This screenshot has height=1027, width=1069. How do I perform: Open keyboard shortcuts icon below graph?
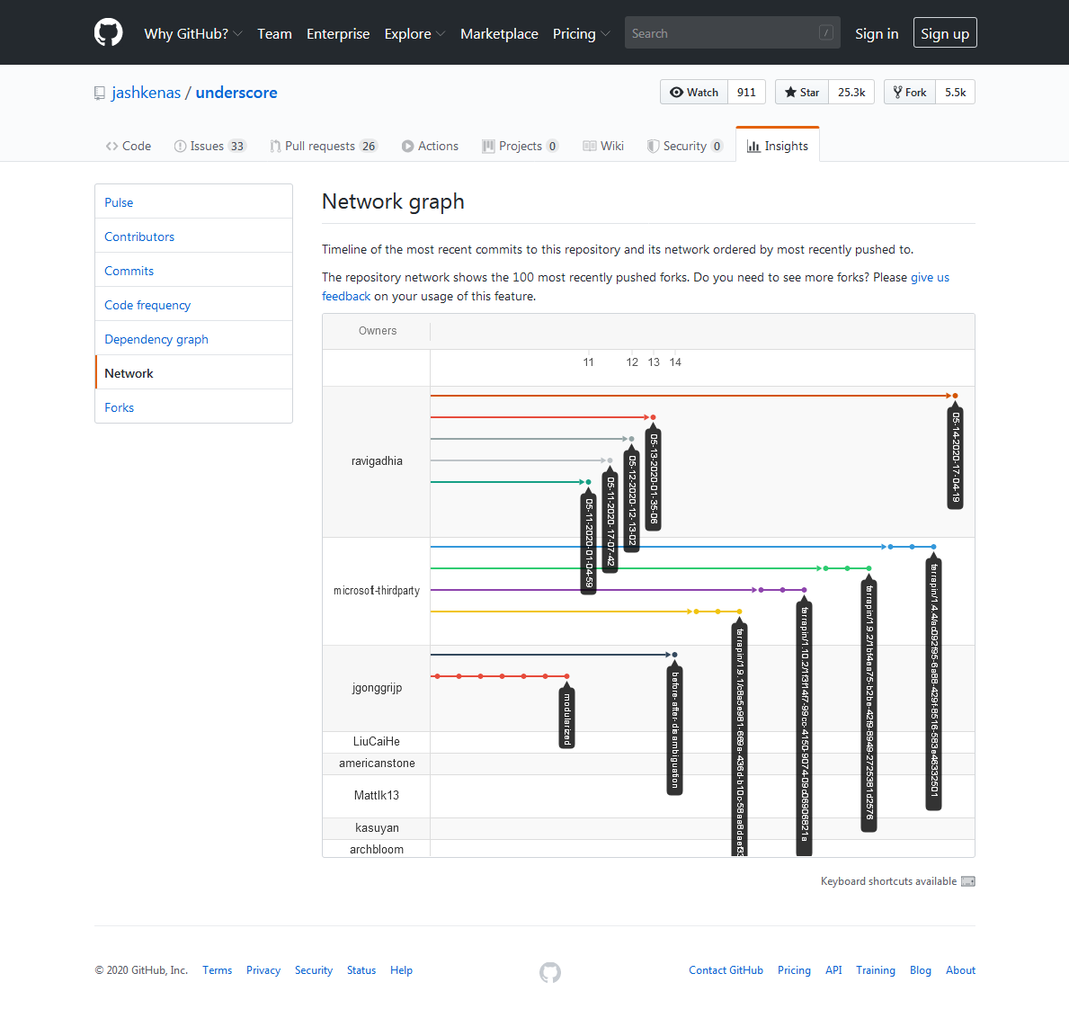pos(968,881)
